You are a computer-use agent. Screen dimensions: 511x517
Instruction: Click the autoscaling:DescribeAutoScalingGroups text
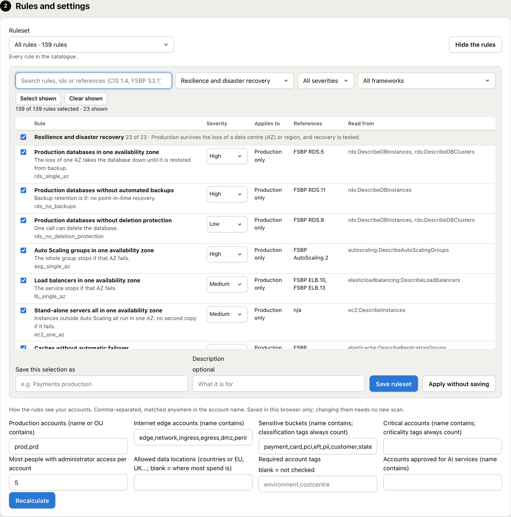pyautogui.click(x=399, y=250)
